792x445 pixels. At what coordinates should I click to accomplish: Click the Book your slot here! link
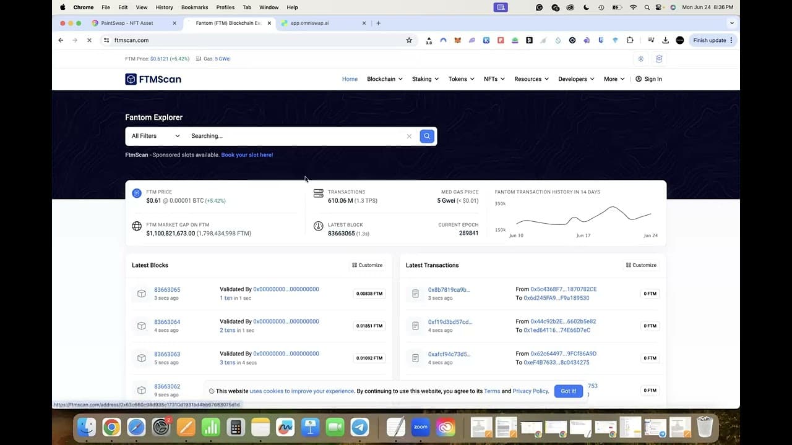click(x=247, y=155)
